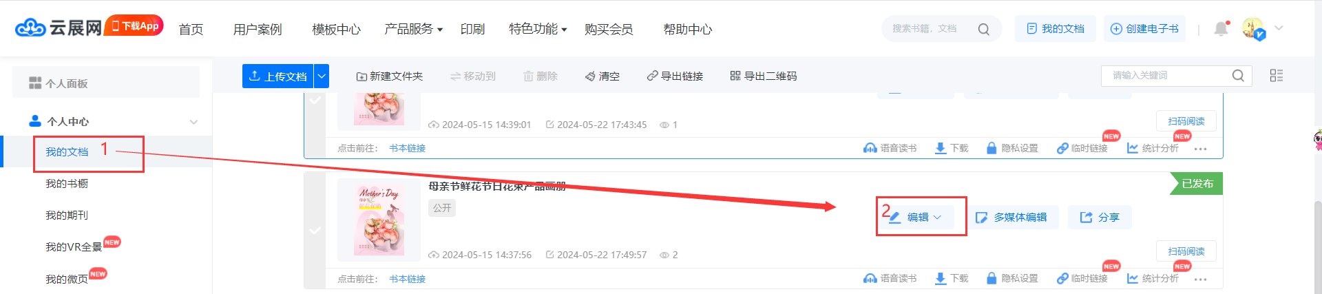This screenshot has height=294, width=1322.
Task: Click 导出链接 export link tool
Action: [675, 76]
